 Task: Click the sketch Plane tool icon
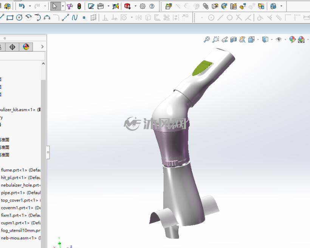pyautogui.click(x=93, y=18)
